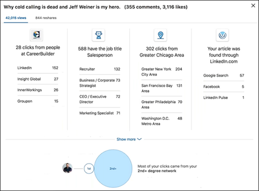
Task: Click the Google Search source row
Action: click(x=224, y=75)
